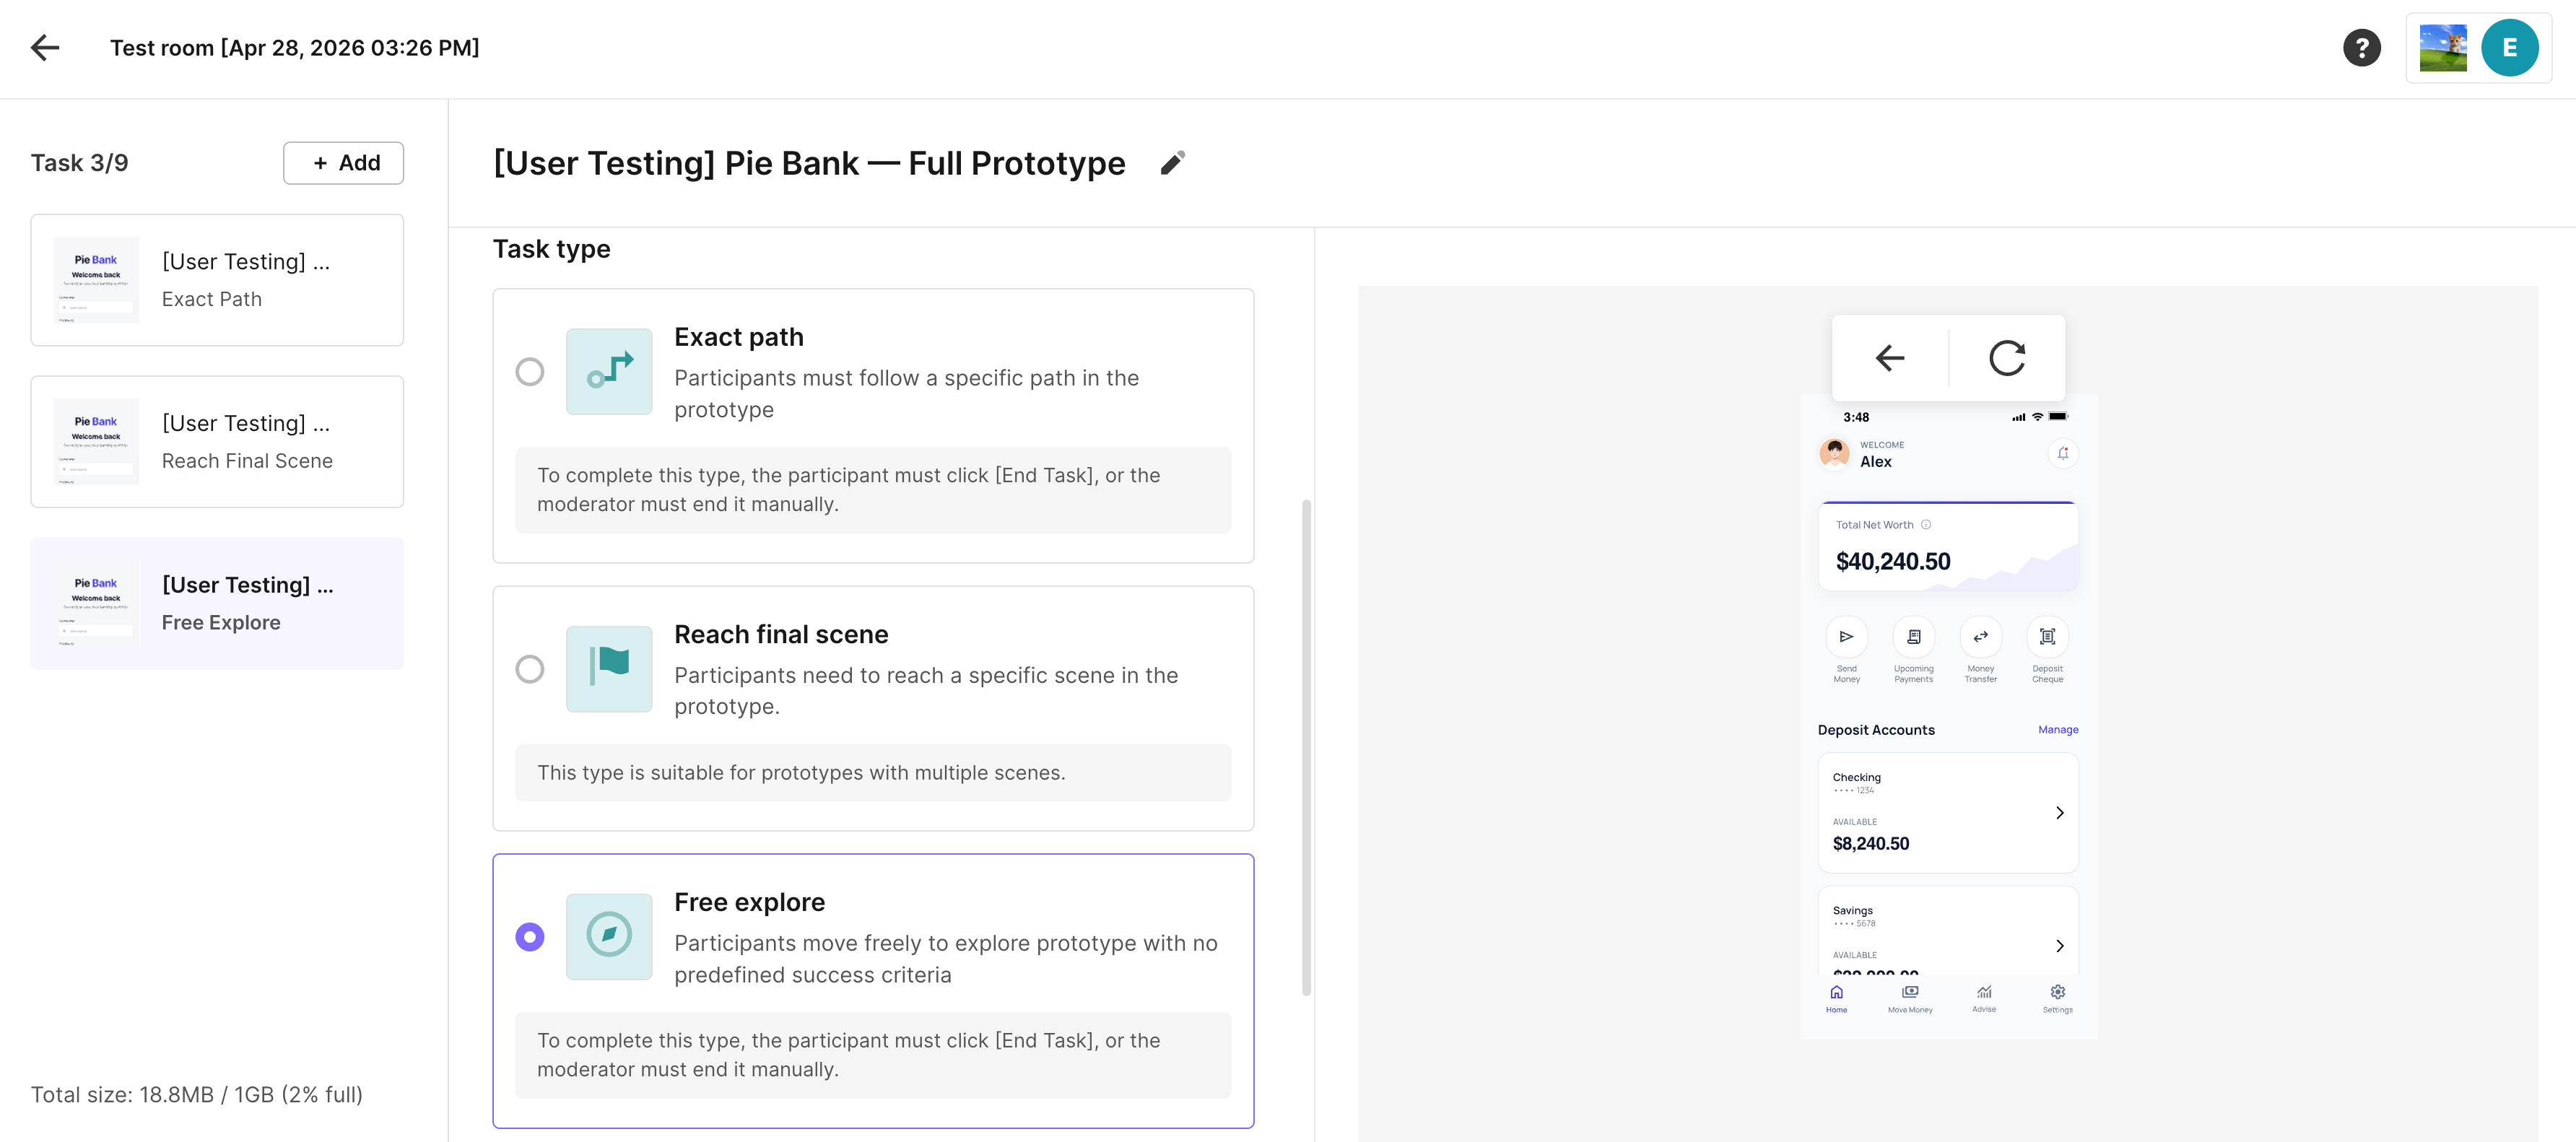The image size is (2576, 1142).
Task: Tap Alex's profile avatar in prototype
Action: tap(1834, 453)
